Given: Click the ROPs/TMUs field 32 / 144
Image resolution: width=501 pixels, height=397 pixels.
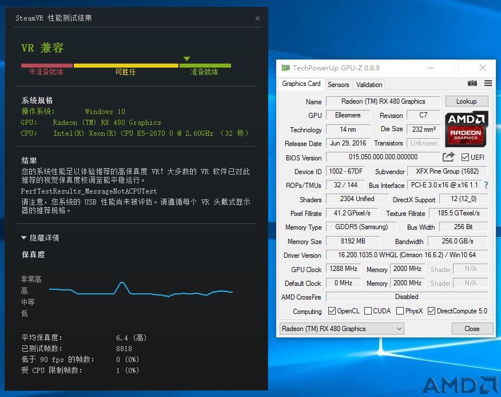Looking at the screenshot, I should click(x=345, y=185).
